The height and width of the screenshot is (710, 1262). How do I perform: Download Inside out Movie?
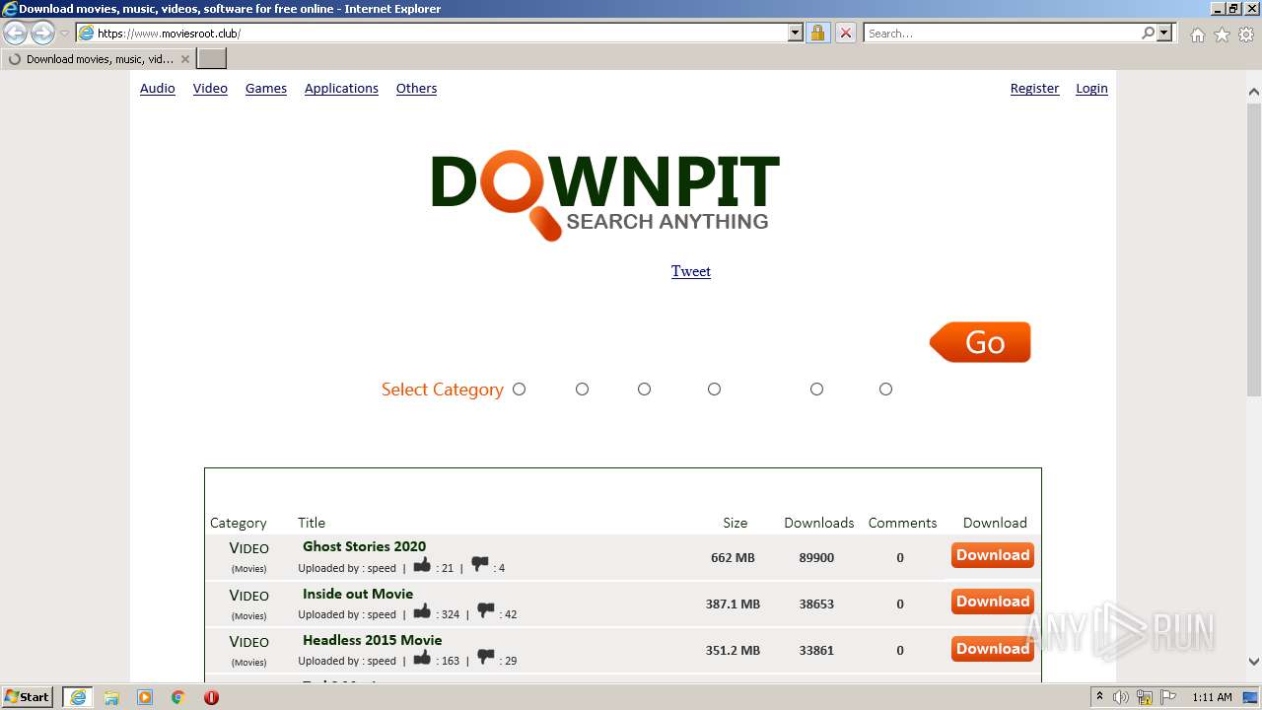tap(993, 602)
